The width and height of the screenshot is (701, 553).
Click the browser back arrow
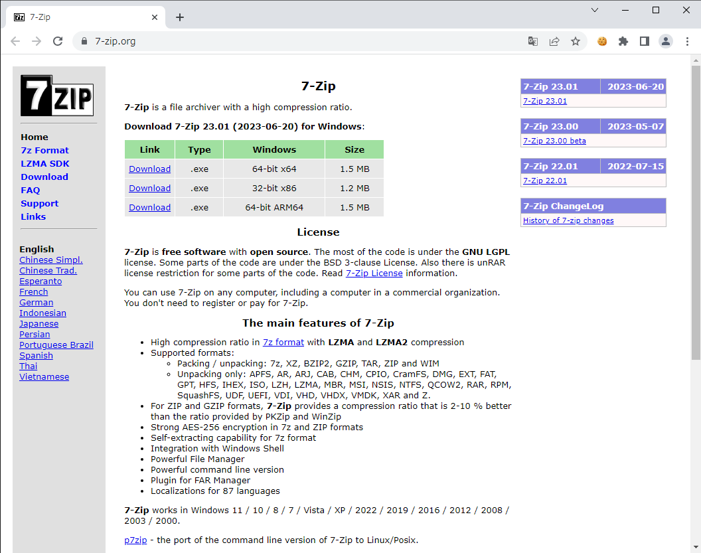15,41
